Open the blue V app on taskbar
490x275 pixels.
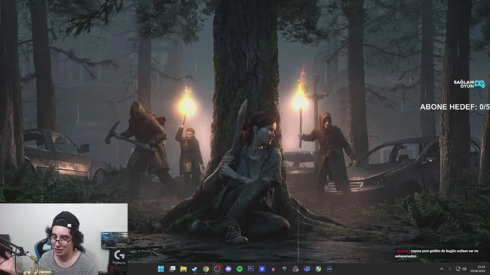pos(262,269)
